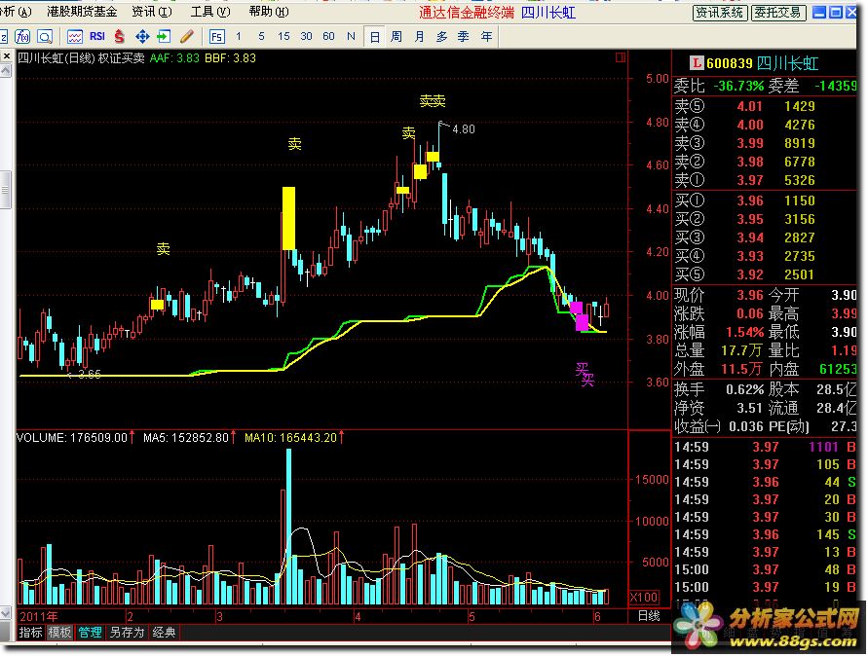This screenshot has width=868, height=656.
Task: Select the pencil drawing tool icon
Action: [x=186, y=37]
